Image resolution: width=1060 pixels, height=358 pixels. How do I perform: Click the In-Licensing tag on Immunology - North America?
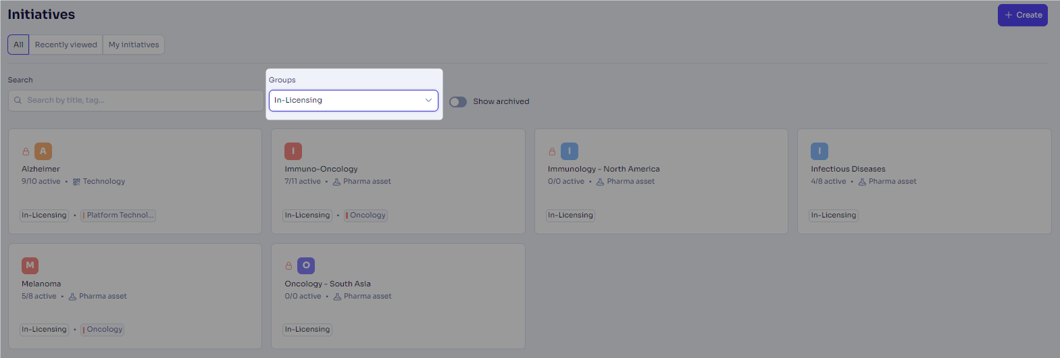(x=570, y=215)
